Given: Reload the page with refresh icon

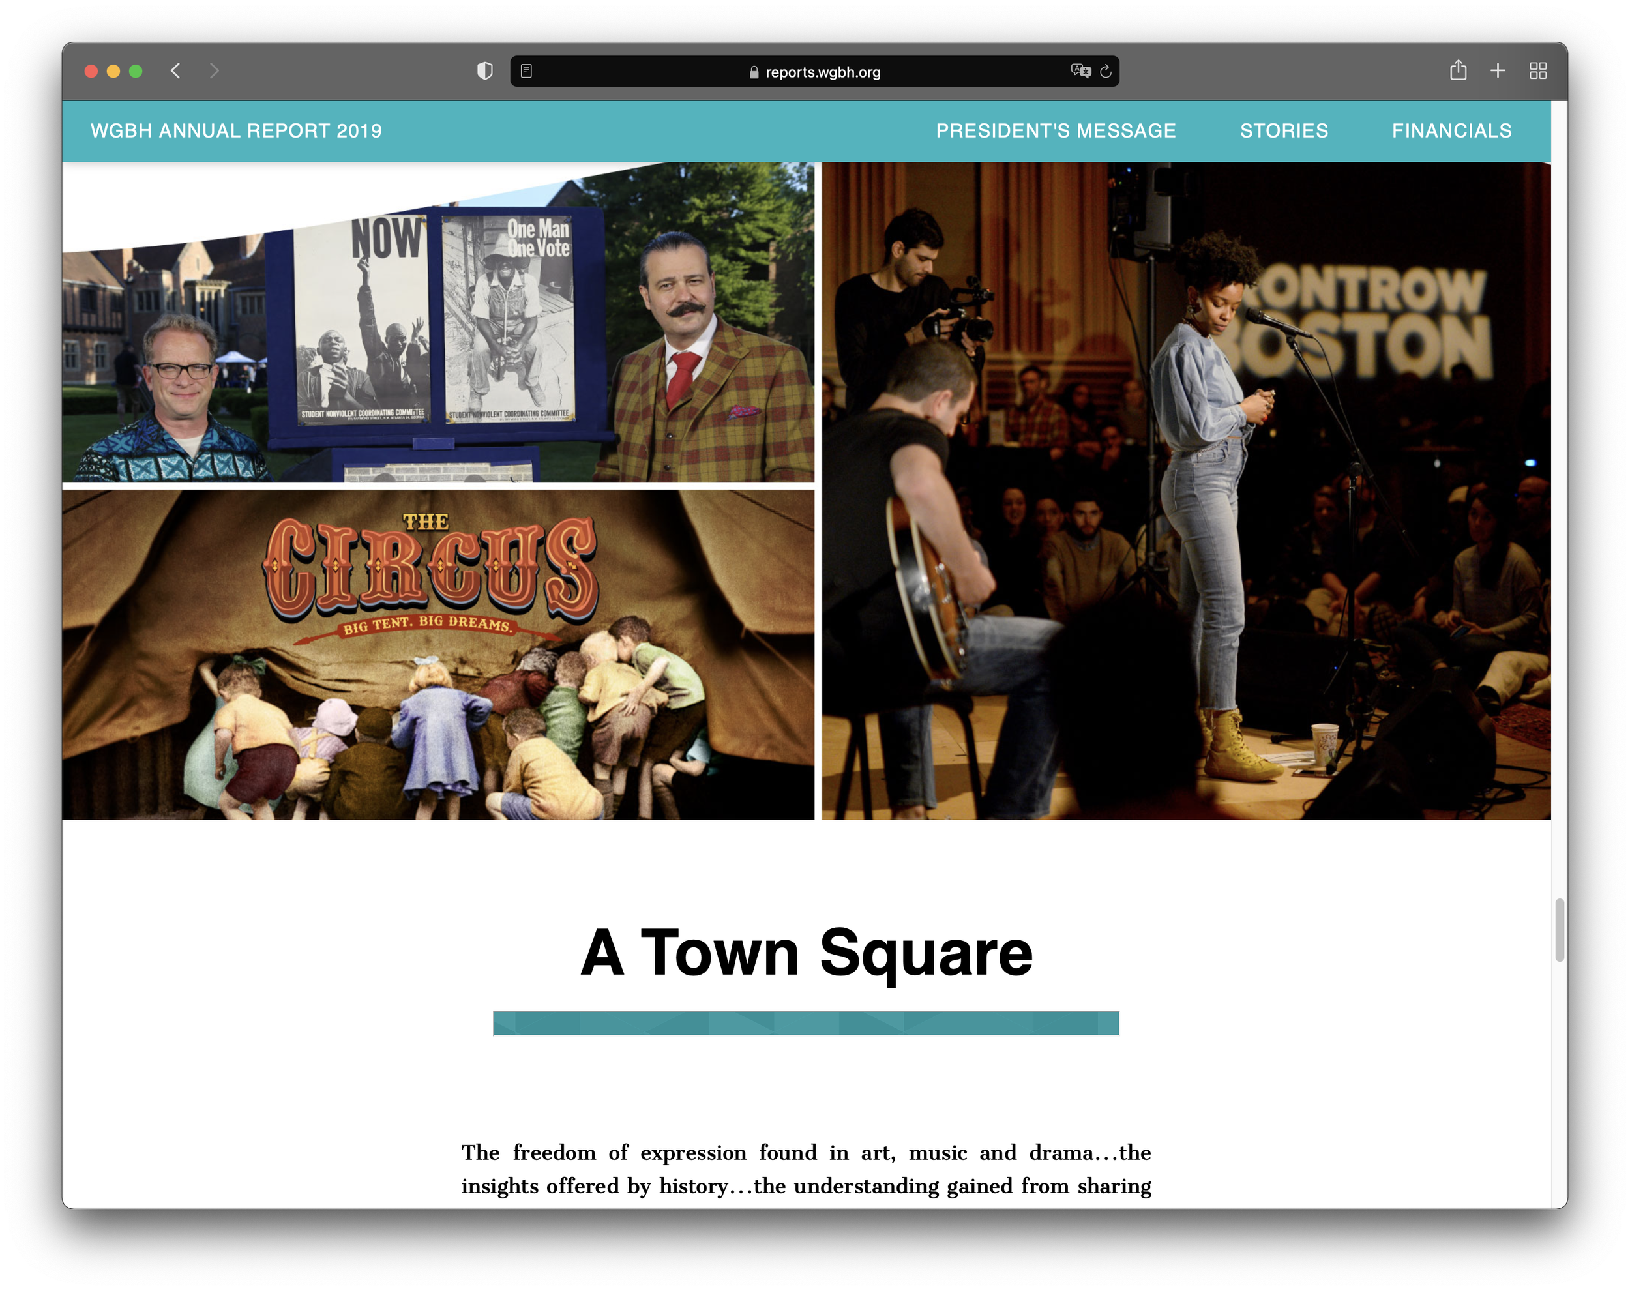Looking at the screenshot, I should click(1106, 71).
